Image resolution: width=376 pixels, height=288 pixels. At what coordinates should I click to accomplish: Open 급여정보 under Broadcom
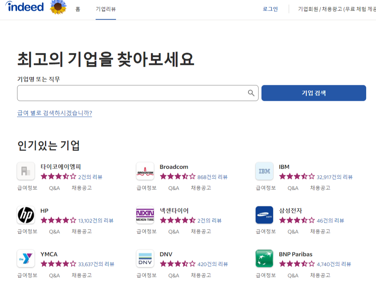pyautogui.click(x=147, y=188)
